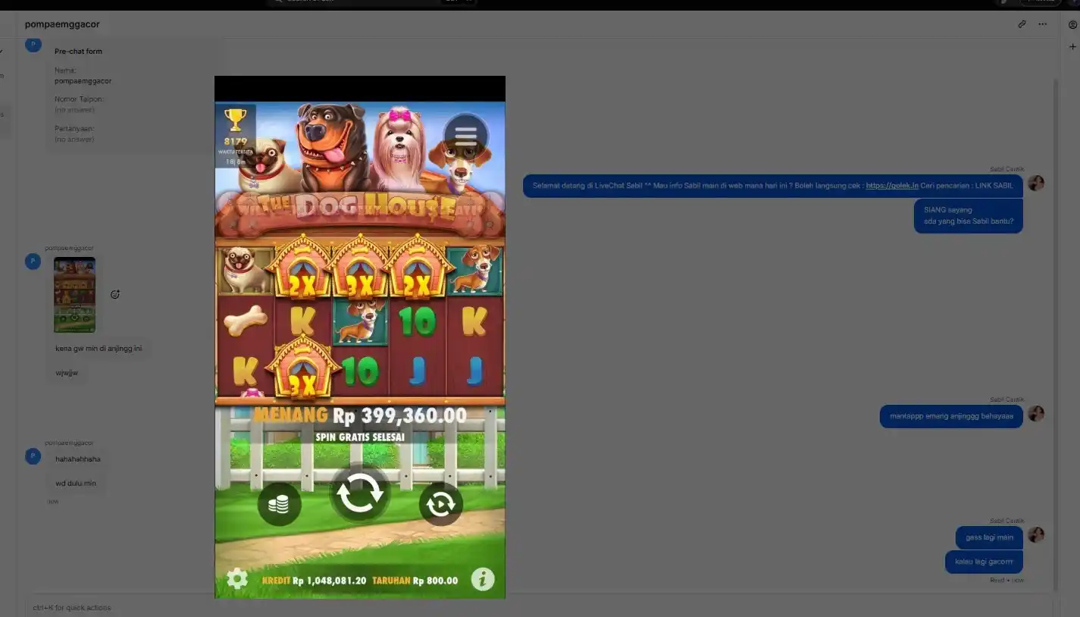Click the "Pre-chat form" heading
This screenshot has width=1080, height=617.
pos(78,52)
